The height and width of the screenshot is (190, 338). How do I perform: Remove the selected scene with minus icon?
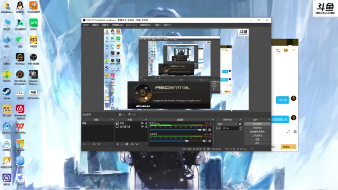[x=89, y=144]
